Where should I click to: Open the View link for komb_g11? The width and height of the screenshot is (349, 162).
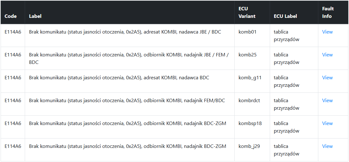pyautogui.click(x=327, y=78)
